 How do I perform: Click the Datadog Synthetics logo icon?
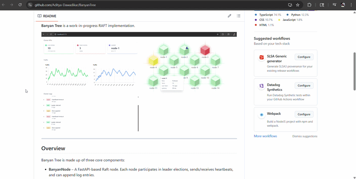[262, 86]
